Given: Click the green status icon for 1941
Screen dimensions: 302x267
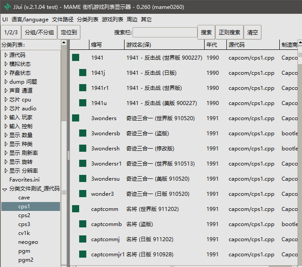Looking at the screenshot, I should 76,57.
